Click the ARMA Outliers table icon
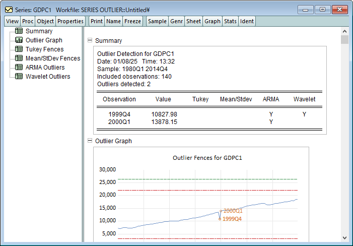Image resolution: width=353 pixels, height=246 pixels. [x=19, y=67]
